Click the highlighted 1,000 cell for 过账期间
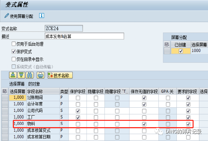Viewport: 208px width, 141px height. [18, 98]
